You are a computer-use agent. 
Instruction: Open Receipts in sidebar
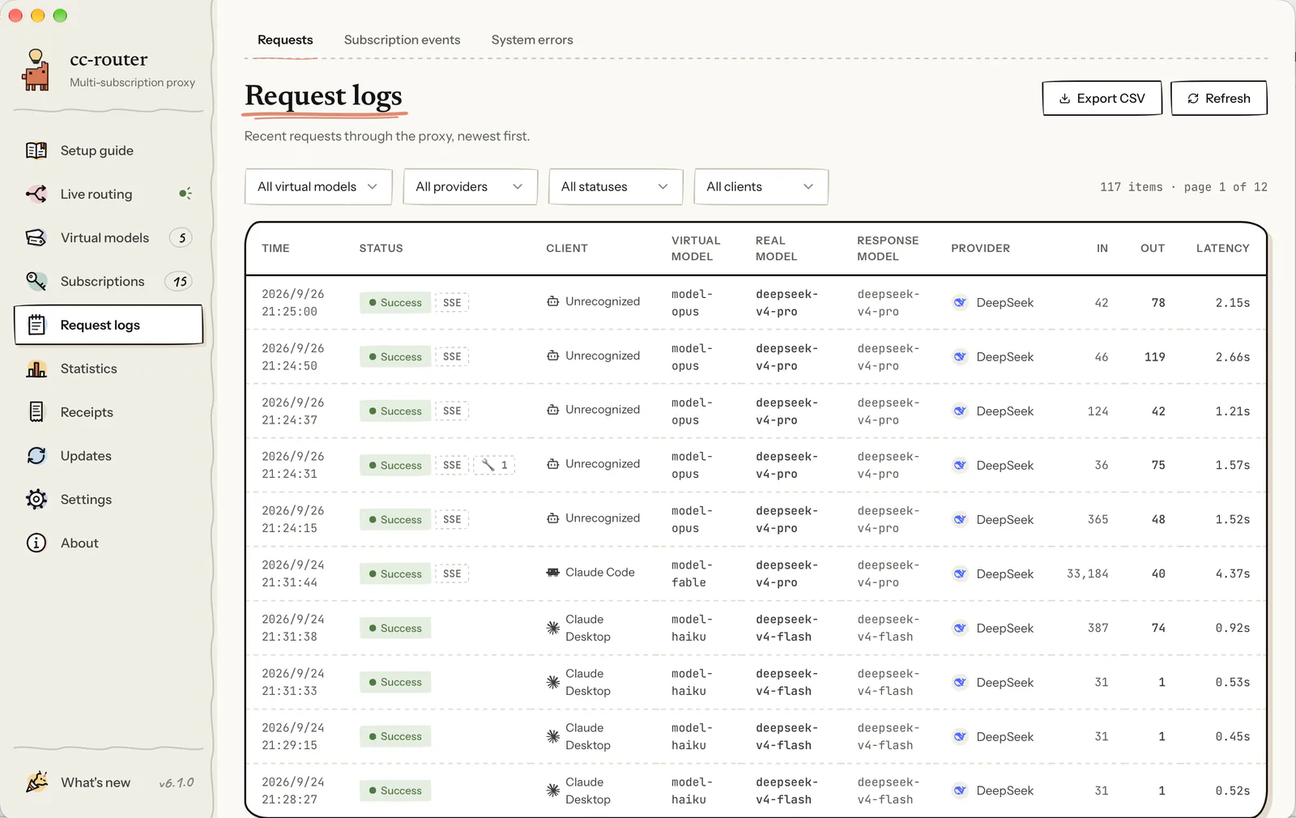109,412
